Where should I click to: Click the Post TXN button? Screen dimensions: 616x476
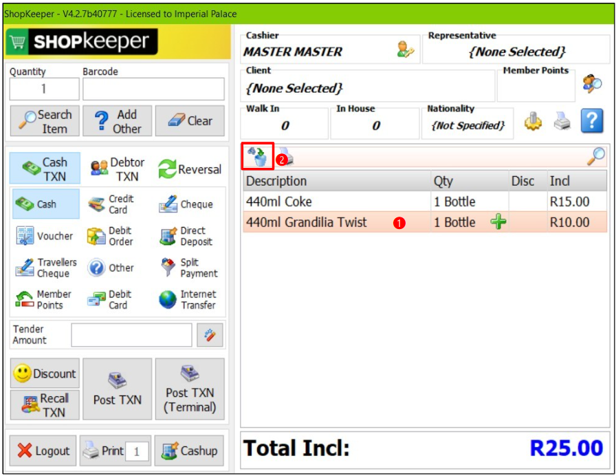[117, 389]
